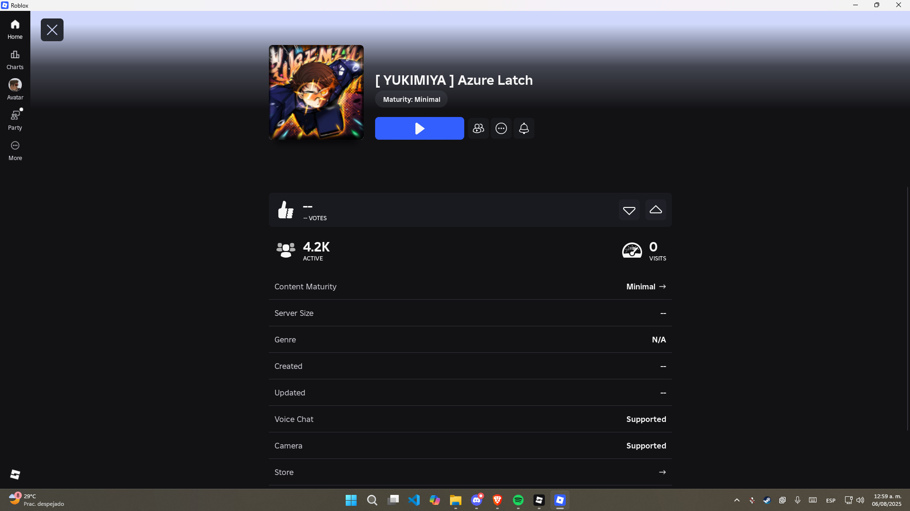The image size is (910, 511).
Task: Open the Charts section
Action: pos(15,59)
